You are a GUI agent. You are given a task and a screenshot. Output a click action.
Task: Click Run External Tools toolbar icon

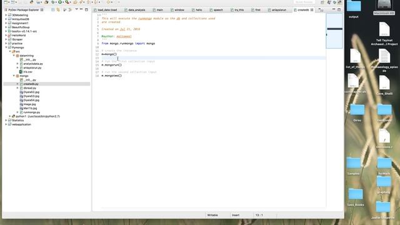pyautogui.click(x=67, y=2)
